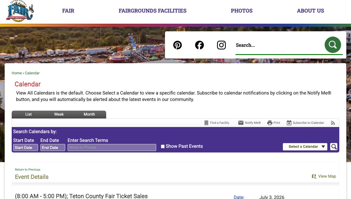Viewport: 351px width, 199px height.
Task: Click the Return to Previous link
Action: point(27,170)
